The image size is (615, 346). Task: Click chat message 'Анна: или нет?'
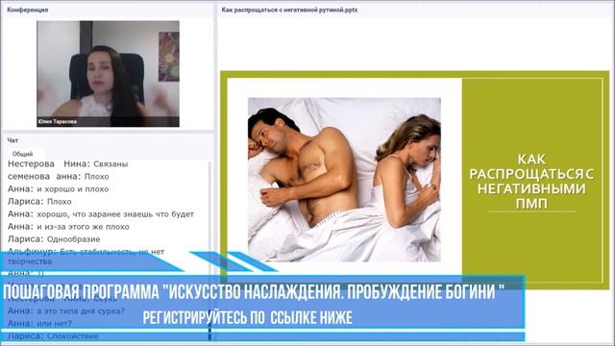point(40,324)
